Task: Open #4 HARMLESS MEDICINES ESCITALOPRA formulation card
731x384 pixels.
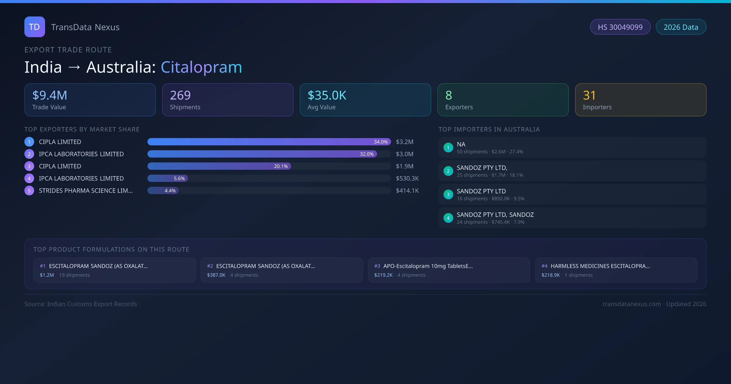Action: 616,270
